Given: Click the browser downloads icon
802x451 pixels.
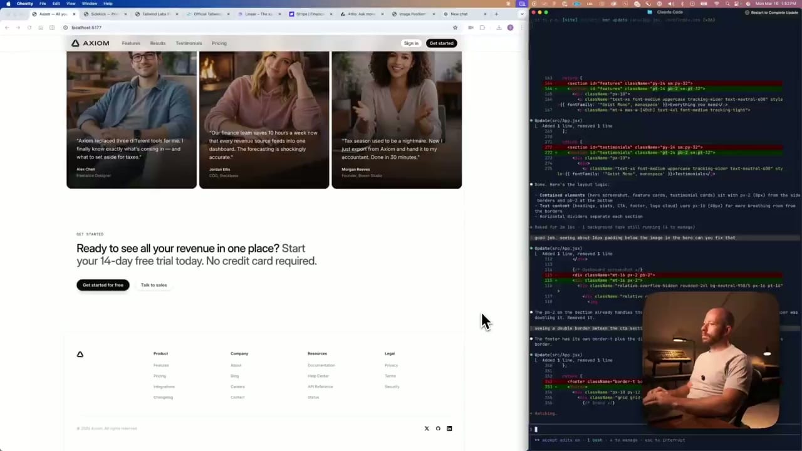Looking at the screenshot, I should [x=499, y=28].
